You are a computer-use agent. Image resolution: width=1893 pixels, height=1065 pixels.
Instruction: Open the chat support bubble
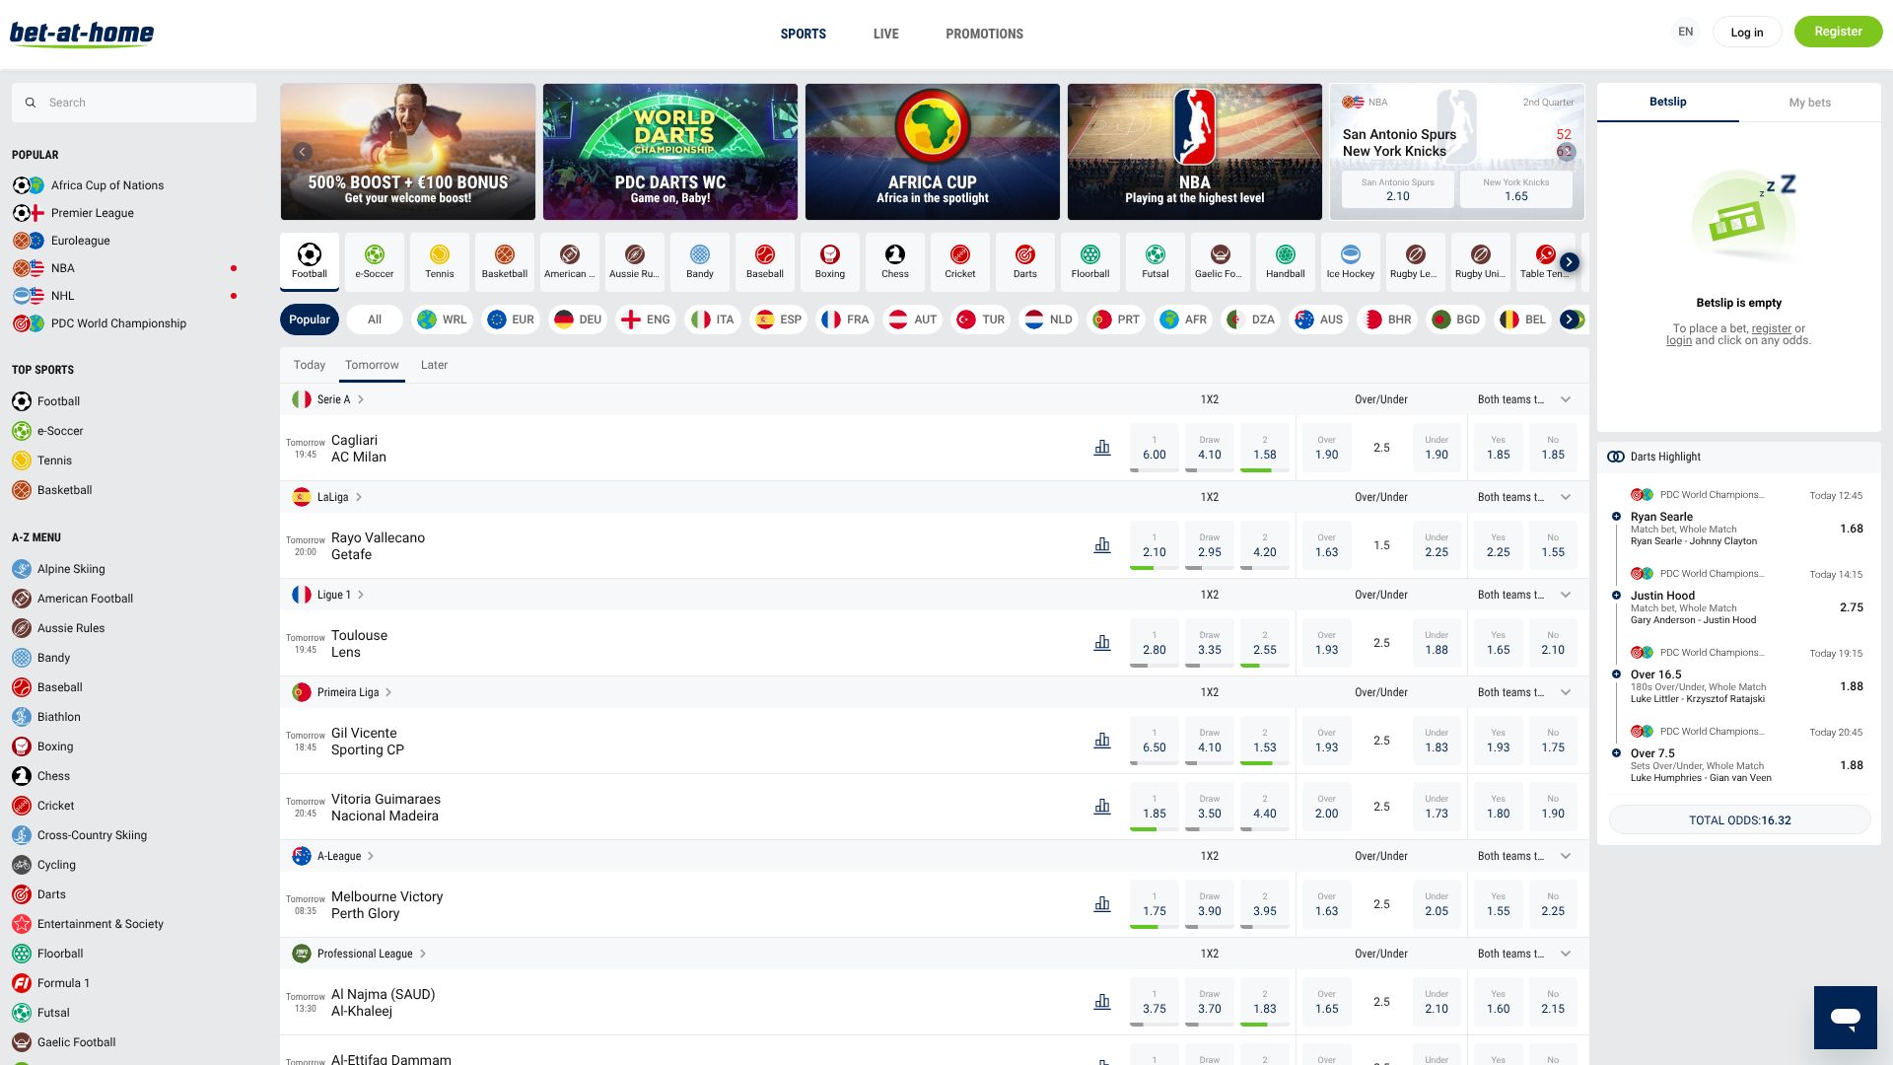click(x=1845, y=1017)
